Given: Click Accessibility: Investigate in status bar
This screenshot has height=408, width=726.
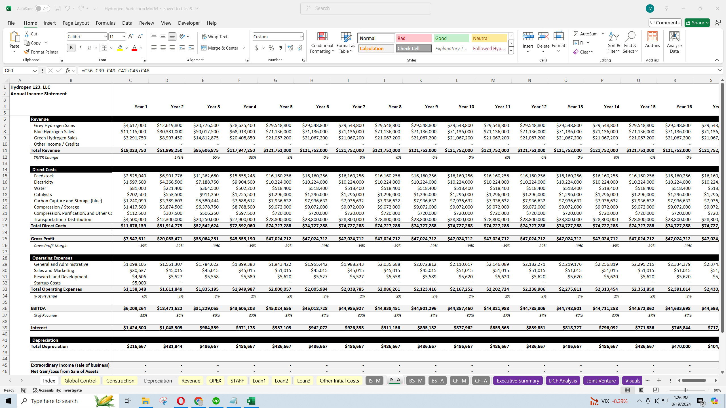Looking at the screenshot, I should click(57, 390).
